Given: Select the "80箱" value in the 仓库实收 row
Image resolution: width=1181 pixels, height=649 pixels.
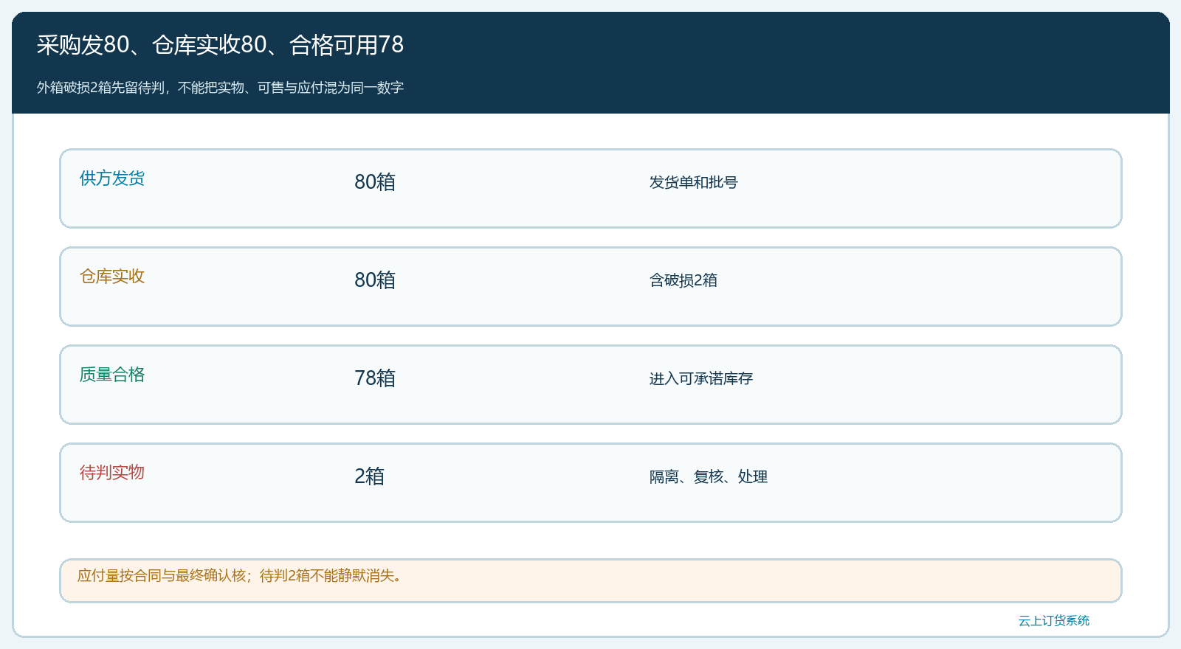Looking at the screenshot, I should (x=375, y=280).
